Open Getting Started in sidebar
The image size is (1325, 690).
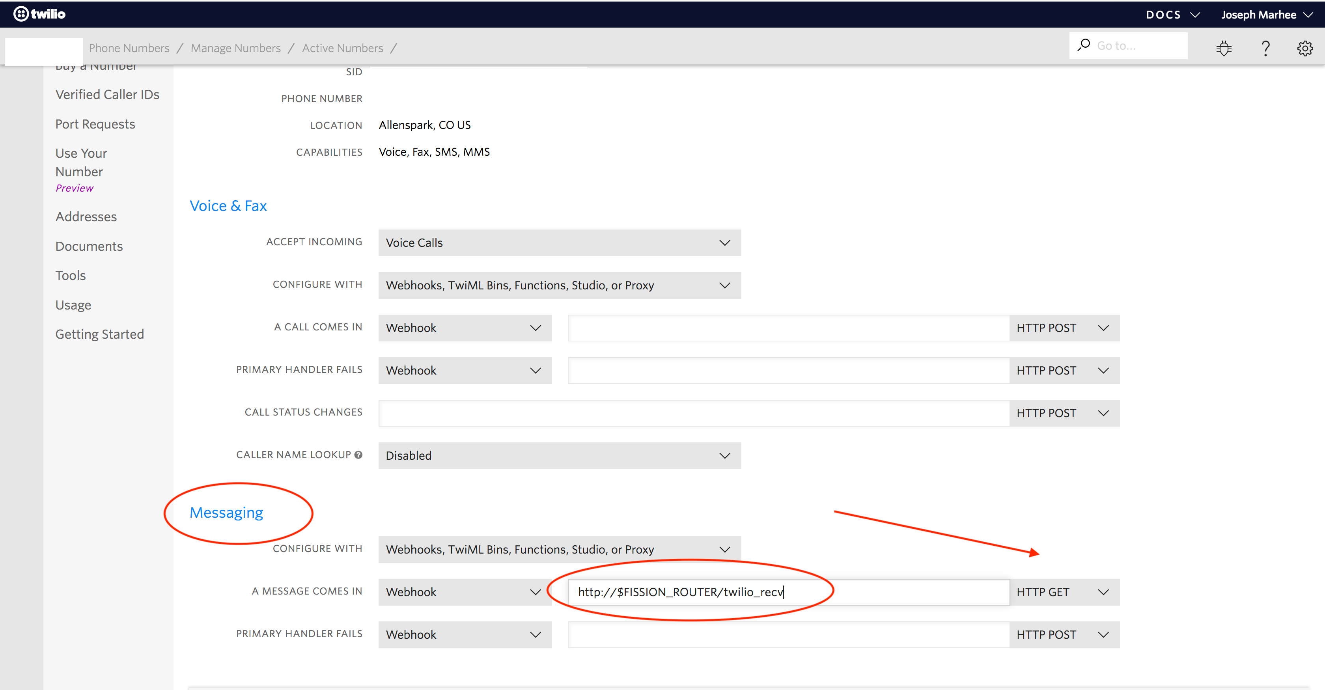click(100, 334)
